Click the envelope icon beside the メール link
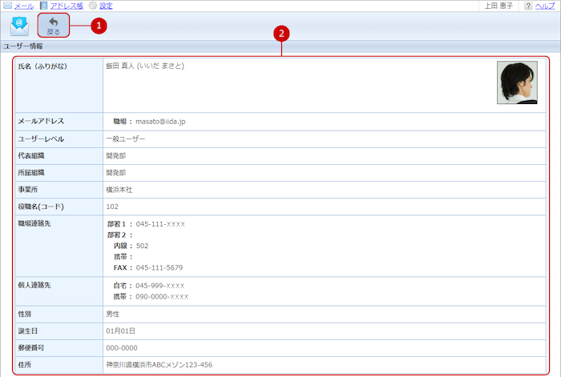Viewport: 561px width, 377px height. tap(7, 6)
